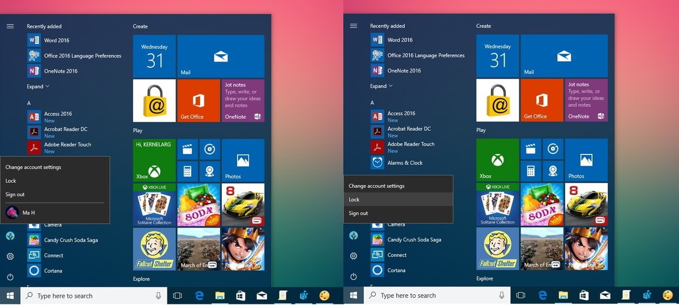
Task: Select Sign out in left screenshot menu
Action: pyautogui.click(x=55, y=194)
